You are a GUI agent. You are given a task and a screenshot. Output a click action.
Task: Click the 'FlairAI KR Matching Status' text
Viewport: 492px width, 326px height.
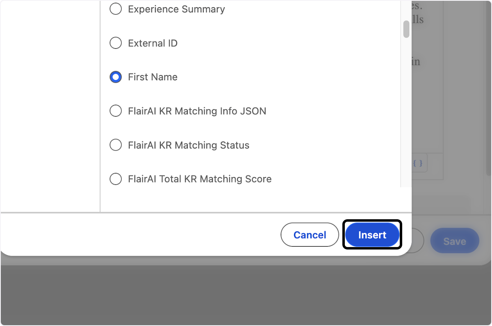[189, 145]
